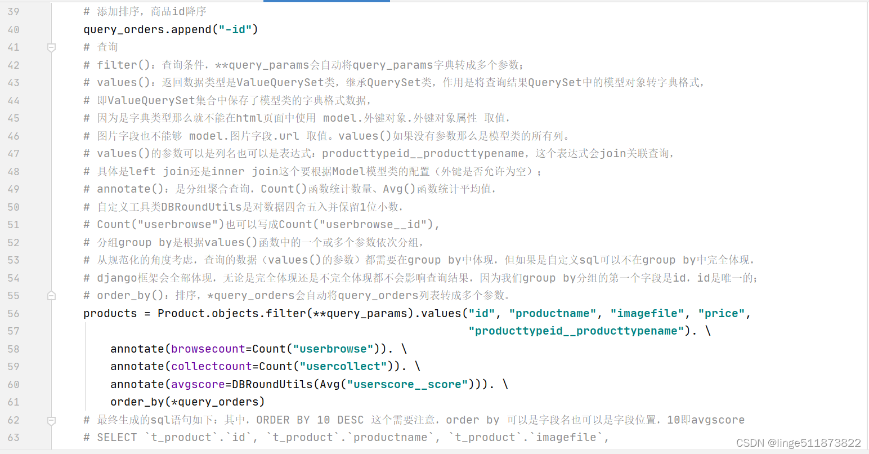This screenshot has height=454, width=869.
Task: Click line number 49 in the gutter
Action: (14, 189)
